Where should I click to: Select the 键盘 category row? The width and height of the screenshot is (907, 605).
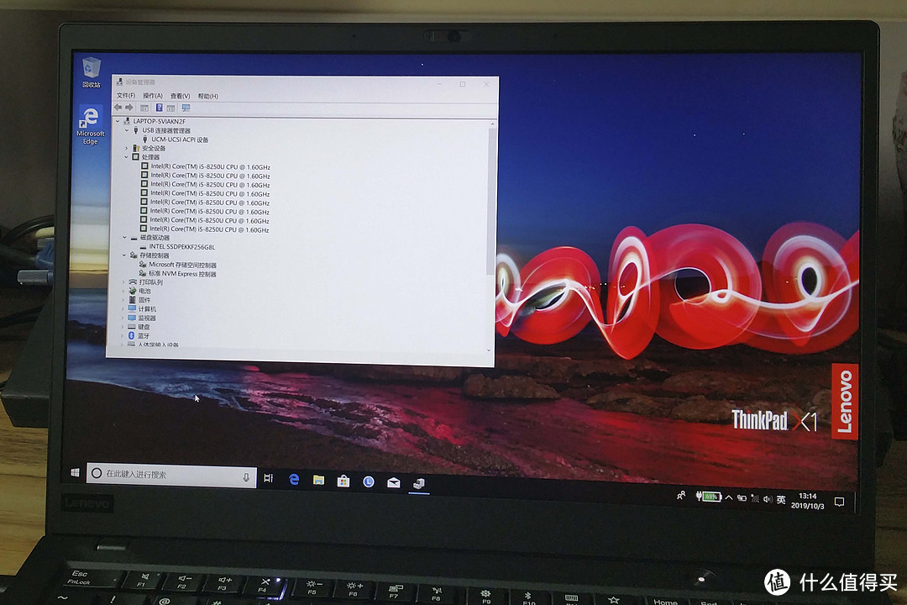tap(139, 327)
